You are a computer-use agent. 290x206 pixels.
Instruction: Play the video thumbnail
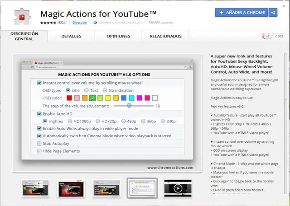click(x=178, y=188)
